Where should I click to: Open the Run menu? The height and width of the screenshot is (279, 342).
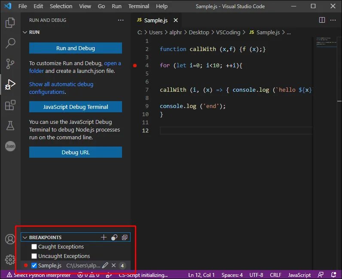pyautogui.click(x=117, y=6)
